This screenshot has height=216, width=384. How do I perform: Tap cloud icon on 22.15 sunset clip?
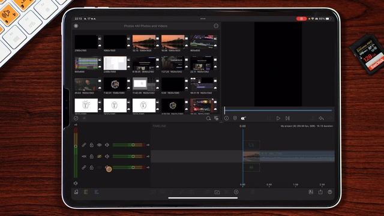point(157,46)
